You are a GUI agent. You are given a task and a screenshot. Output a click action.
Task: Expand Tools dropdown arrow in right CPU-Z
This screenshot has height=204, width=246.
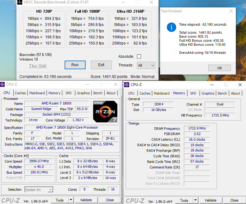pyautogui.click(x=195, y=200)
